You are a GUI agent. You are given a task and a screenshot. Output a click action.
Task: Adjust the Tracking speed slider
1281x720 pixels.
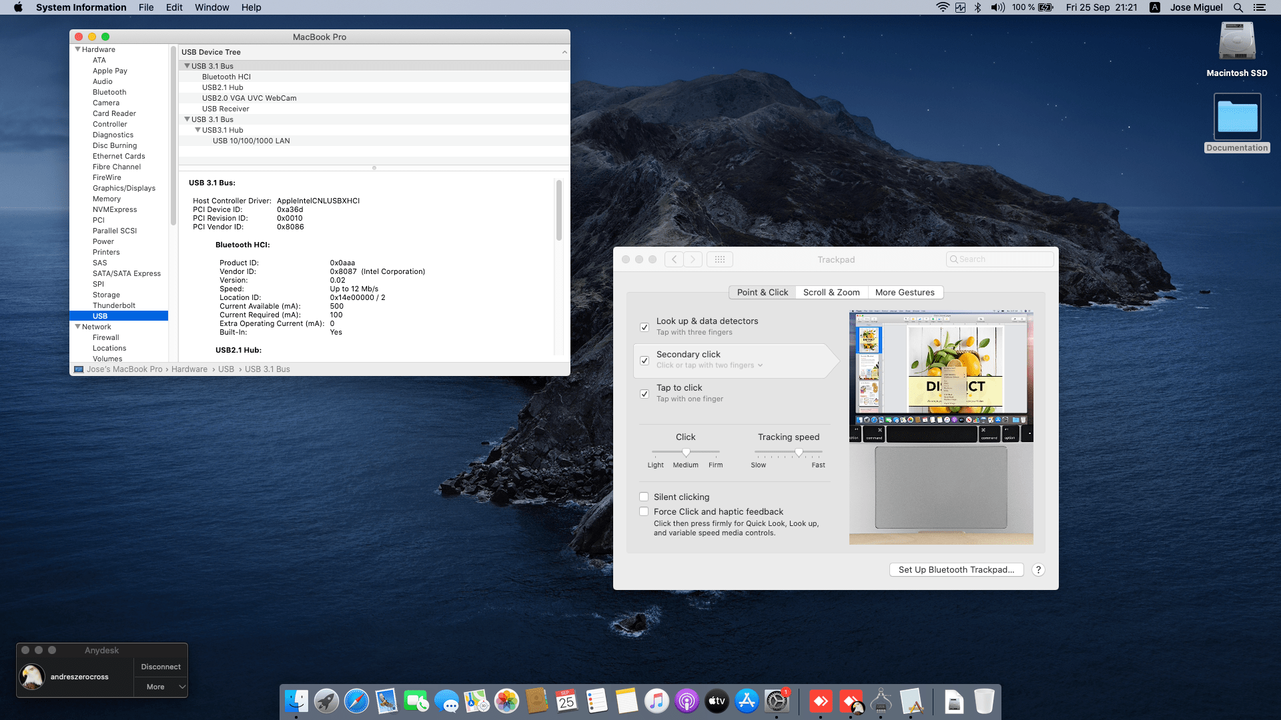click(799, 453)
